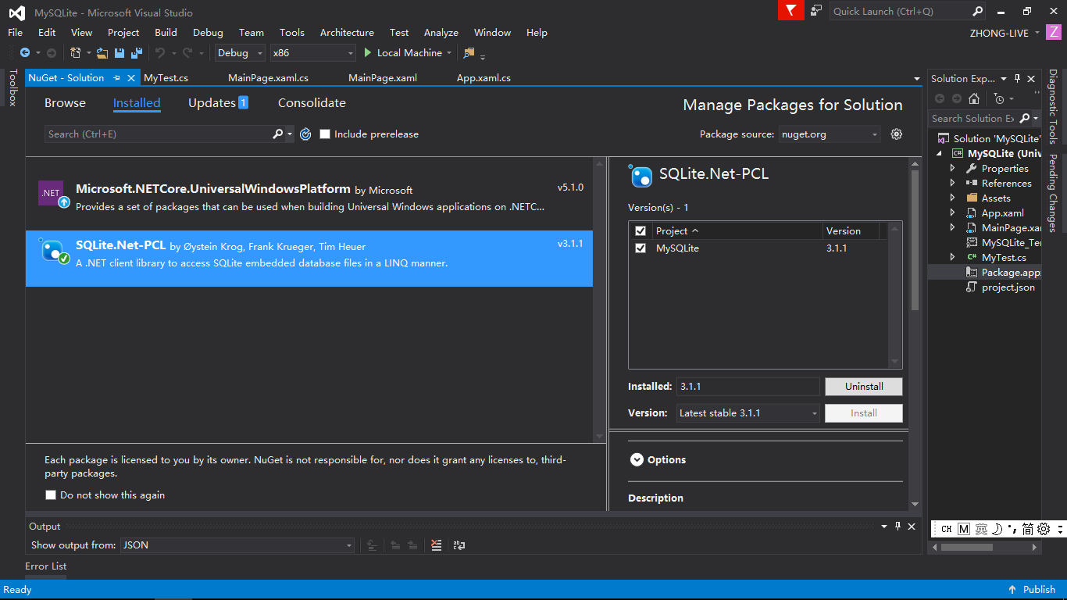Toggle Word Wrap icon in Output panel
Screen dimensions: 1067x600
(x=459, y=545)
